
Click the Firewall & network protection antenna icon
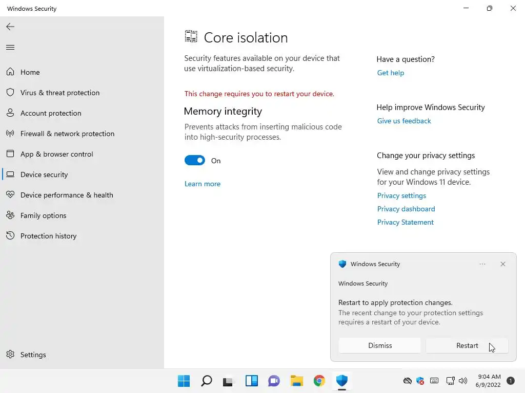[10, 134]
